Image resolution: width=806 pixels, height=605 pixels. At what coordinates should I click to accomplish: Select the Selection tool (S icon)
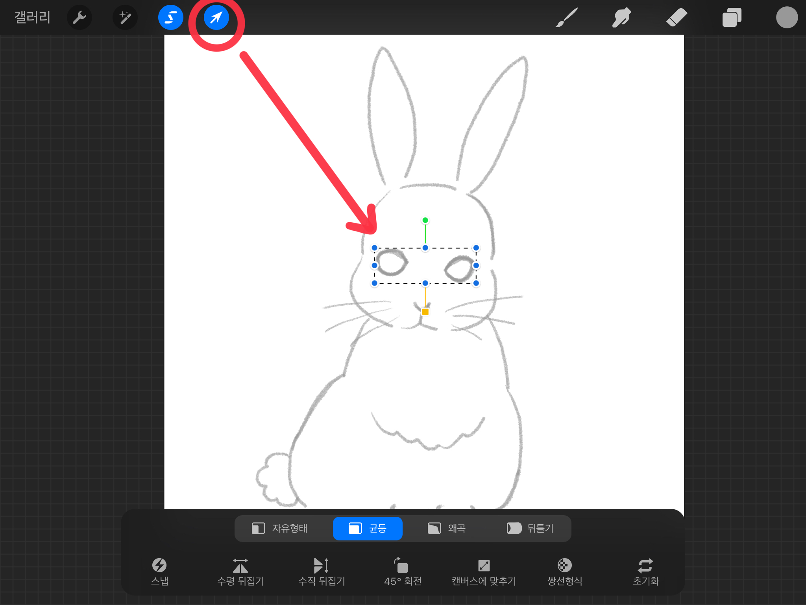pos(170,17)
